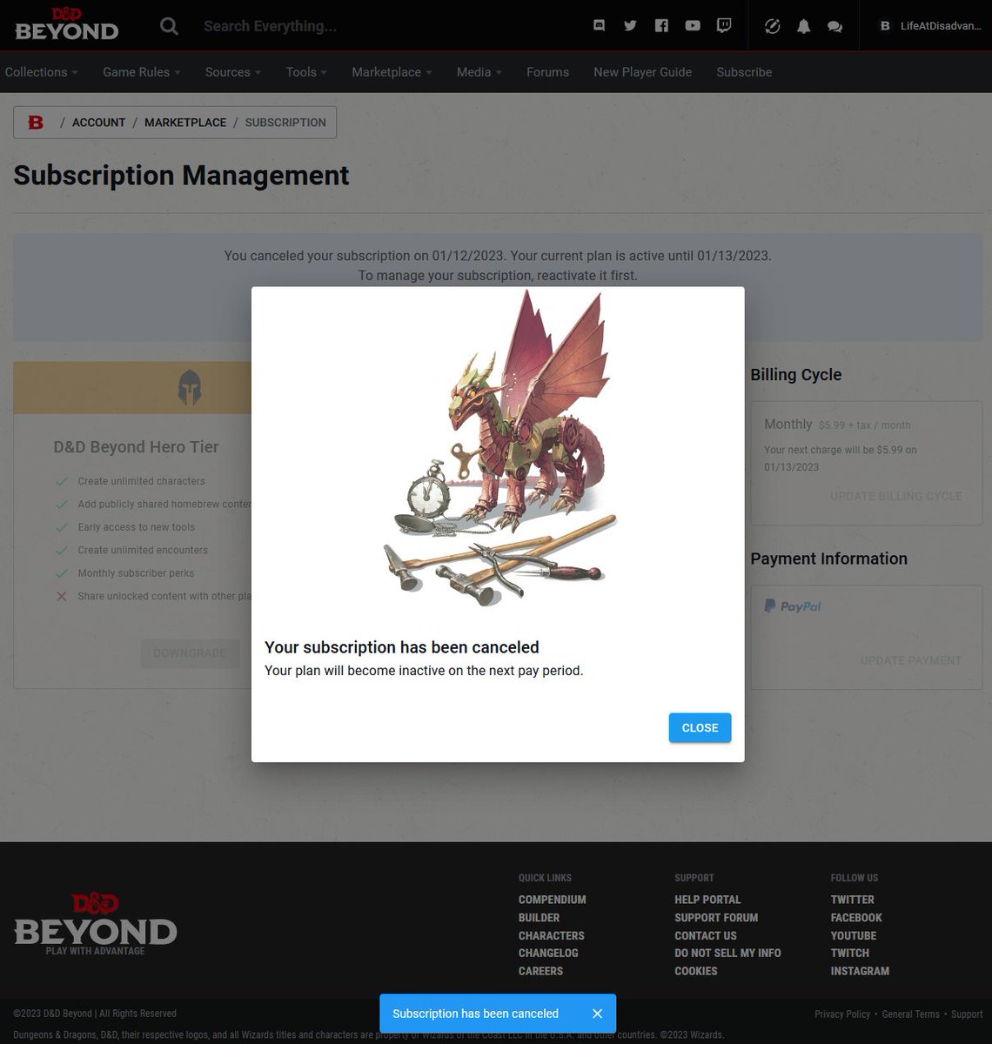Open the Twitter icon in header

630,26
